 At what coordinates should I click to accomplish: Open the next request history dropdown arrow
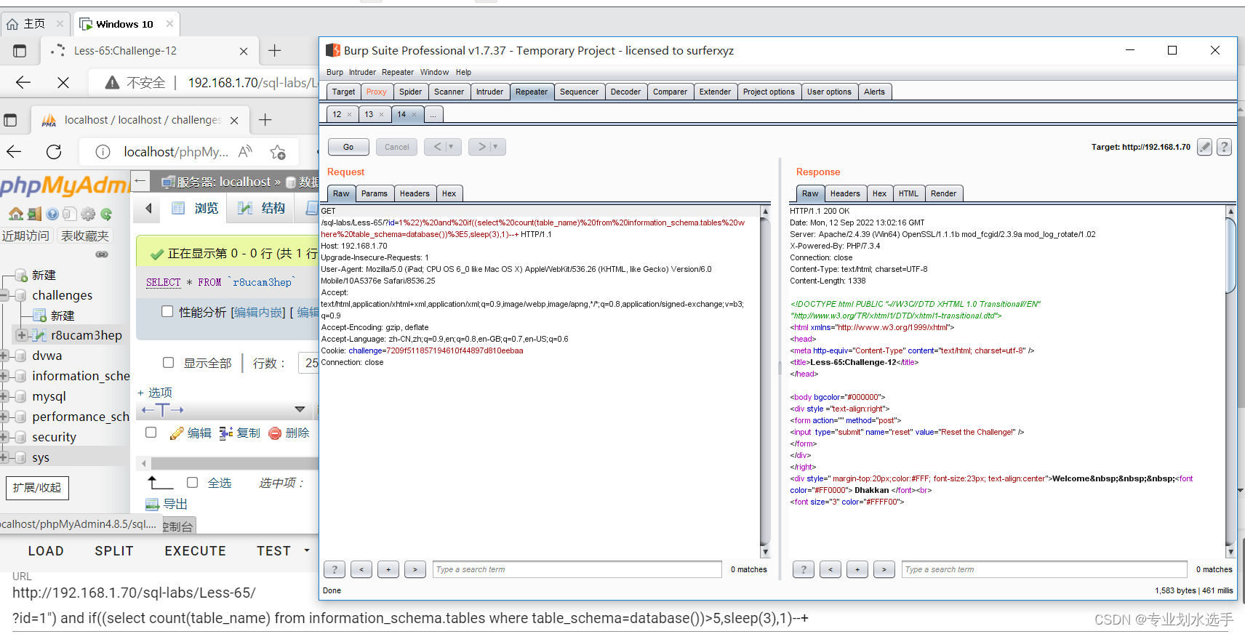click(x=495, y=147)
